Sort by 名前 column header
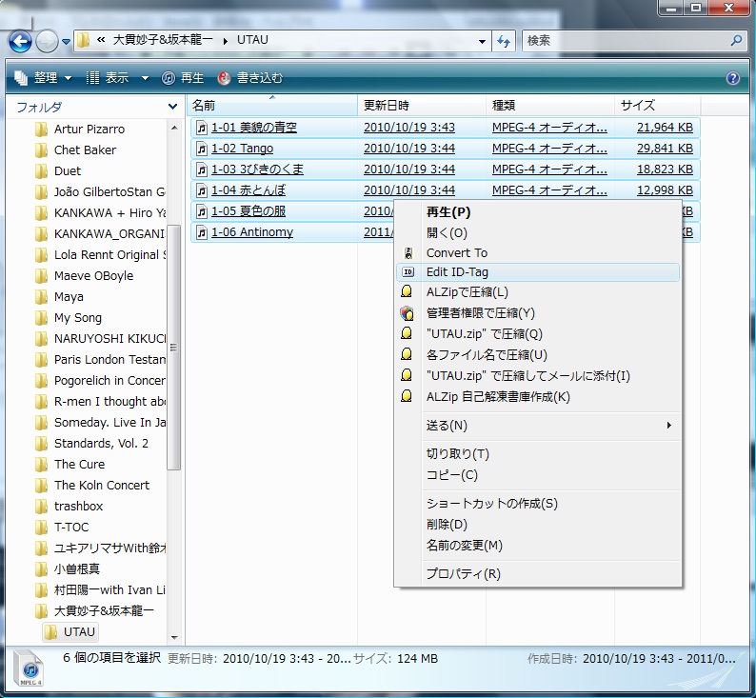756x698 pixels. [272, 105]
